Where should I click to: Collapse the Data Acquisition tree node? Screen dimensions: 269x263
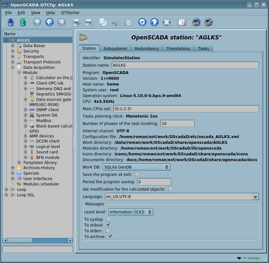click(x=12, y=67)
